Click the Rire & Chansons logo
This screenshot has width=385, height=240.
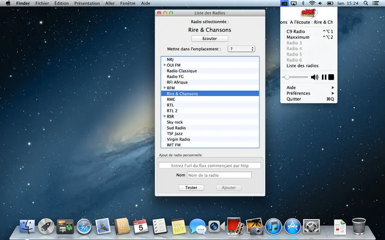click(309, 13)
